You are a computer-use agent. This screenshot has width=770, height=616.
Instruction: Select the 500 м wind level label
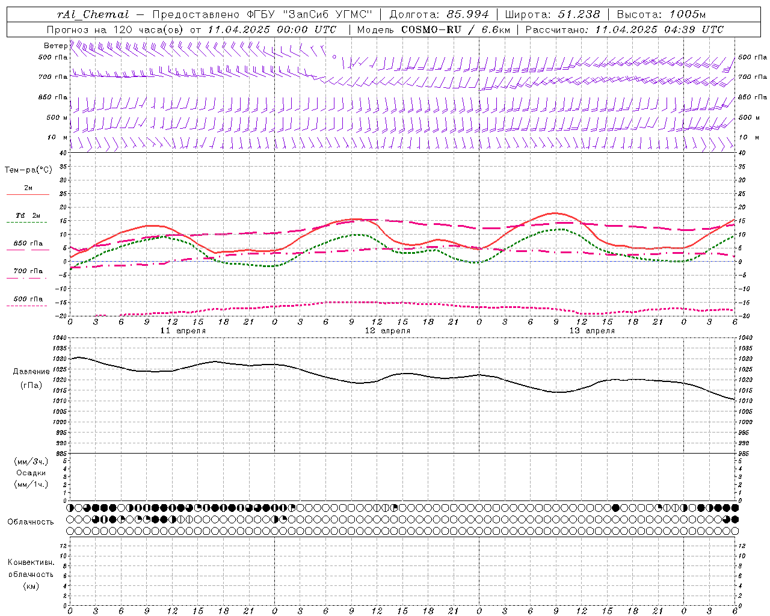click(x=57, y=118)
